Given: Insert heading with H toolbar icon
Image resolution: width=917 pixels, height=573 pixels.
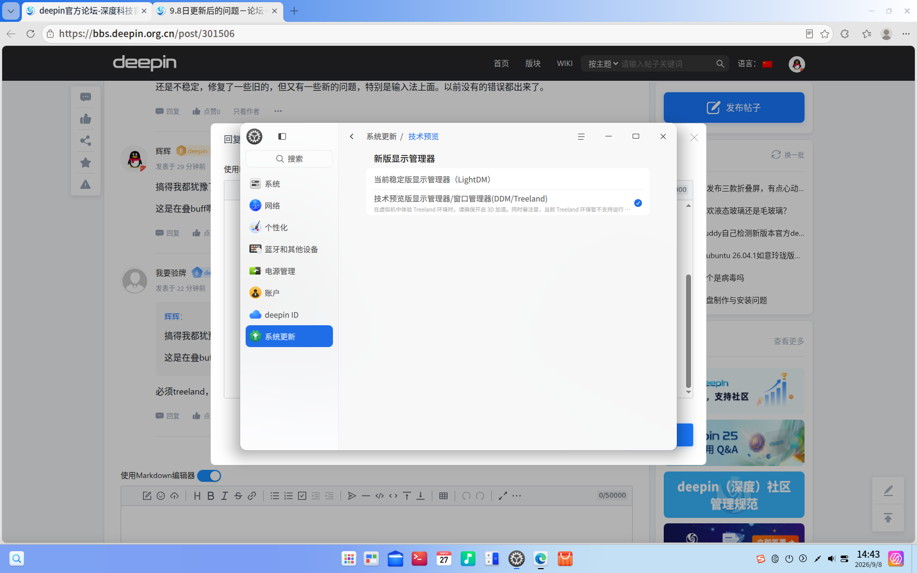Looking at the screenshot, I should (x=197, y=496).
